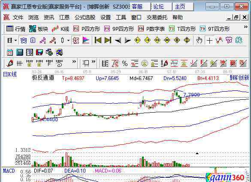Image resolution: width=251 pixels, height=182 pixels.
Task: Click the red floppy disk save icon
Action: tap(39, 52)
